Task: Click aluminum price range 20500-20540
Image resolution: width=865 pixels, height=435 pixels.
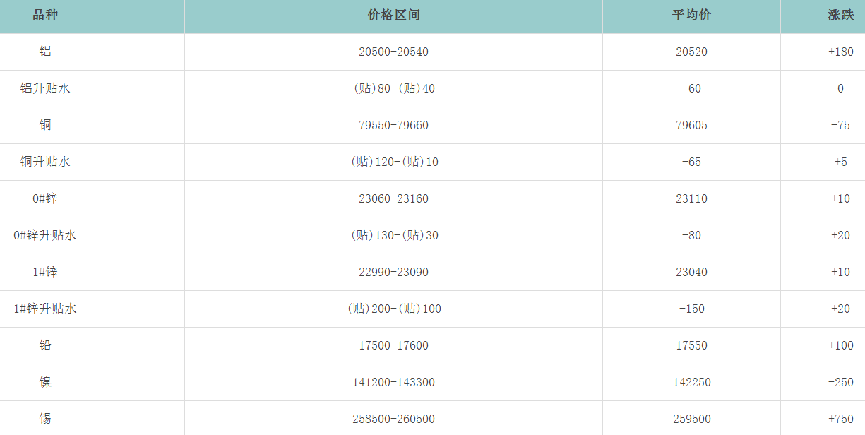Action: point(393,52)
